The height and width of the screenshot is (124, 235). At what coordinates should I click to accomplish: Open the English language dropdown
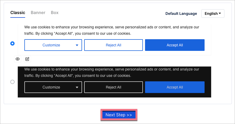click(x=213, y=14)
